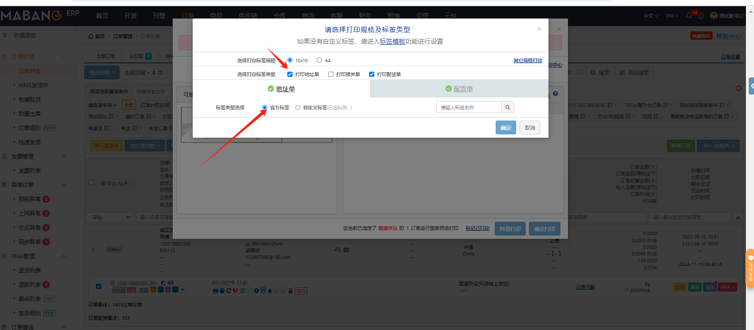Click the 标记已打印 link

(x=477, y=228)
